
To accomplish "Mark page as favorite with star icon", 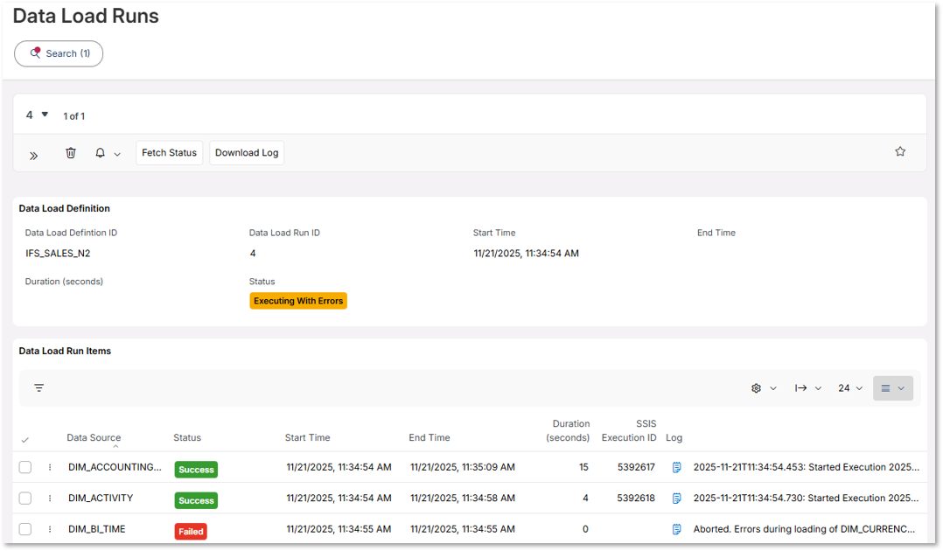I will tap(899, 151).
